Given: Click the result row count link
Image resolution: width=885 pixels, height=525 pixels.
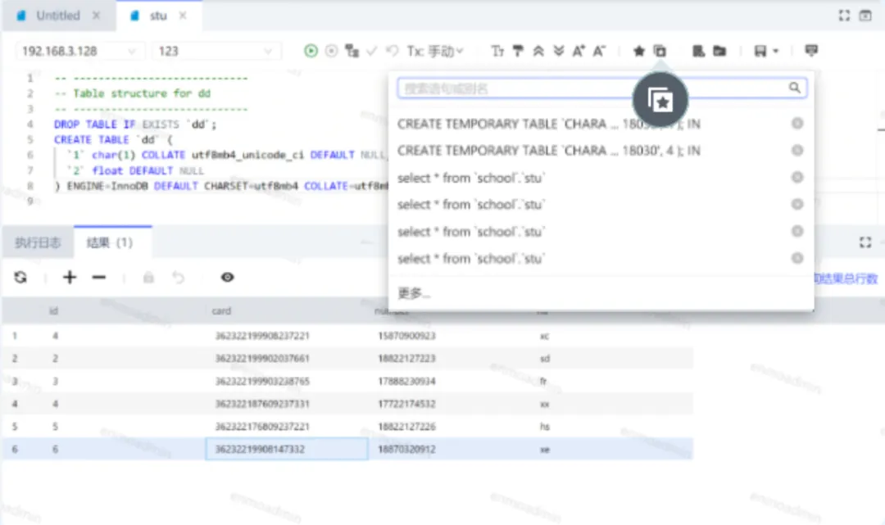Looking at the screenshot, I should click(846, 278).
